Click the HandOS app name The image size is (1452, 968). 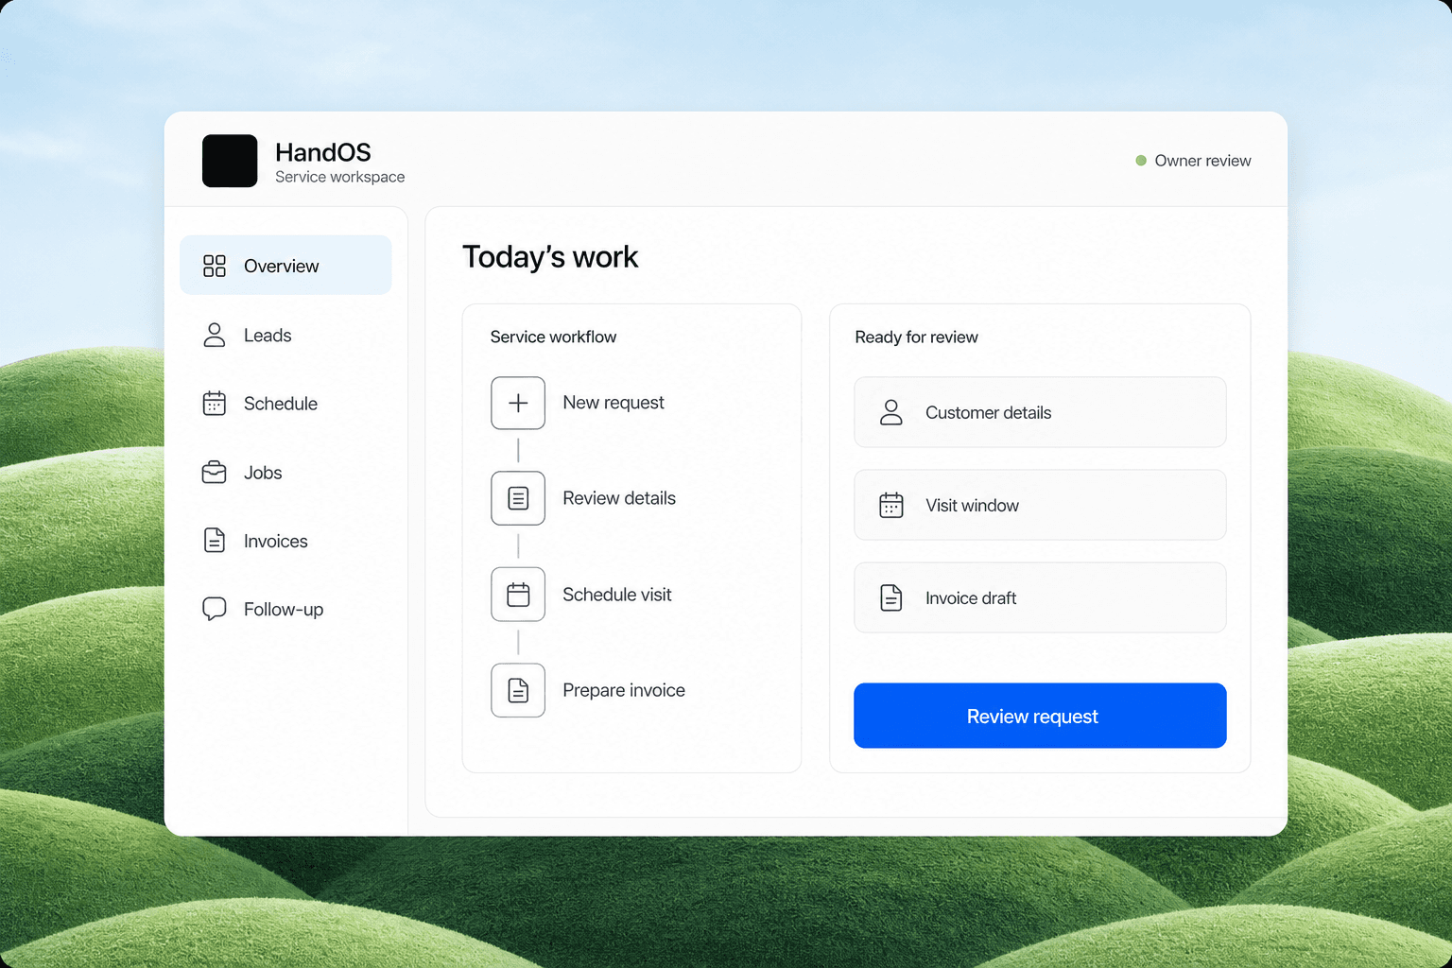tap(323, 152)
